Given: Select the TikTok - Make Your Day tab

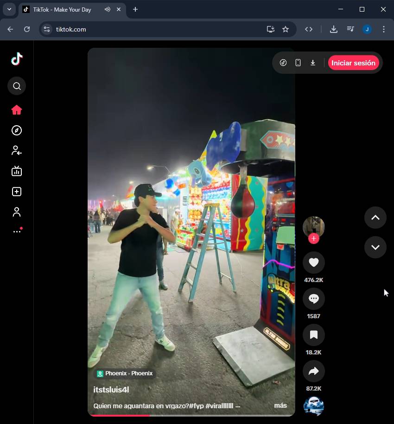Looking at the screenshot, I should 62,9.
